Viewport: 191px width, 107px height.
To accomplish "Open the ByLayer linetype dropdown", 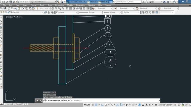I will coord(90,12).
